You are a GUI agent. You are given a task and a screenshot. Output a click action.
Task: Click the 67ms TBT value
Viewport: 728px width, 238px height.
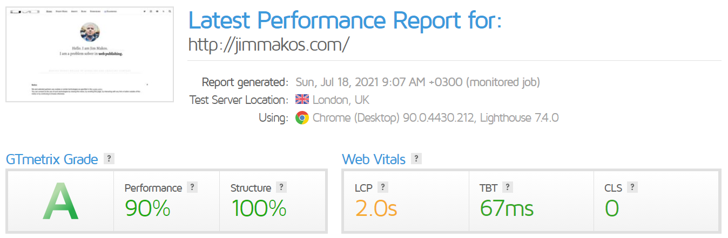[507, 208]
